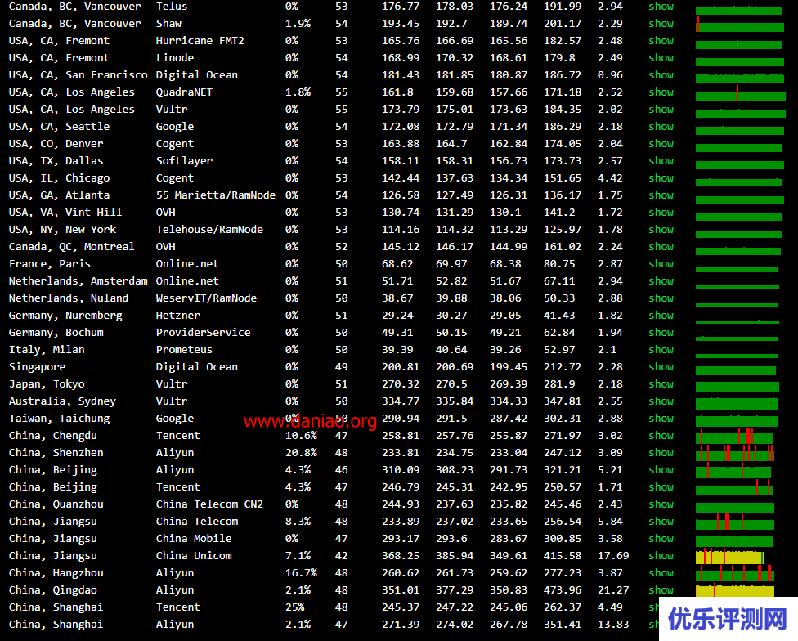Click show link for Jiangsu China Unicom

[661, 556]
